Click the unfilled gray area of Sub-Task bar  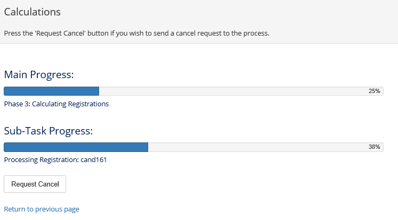(x=256, y=147)
